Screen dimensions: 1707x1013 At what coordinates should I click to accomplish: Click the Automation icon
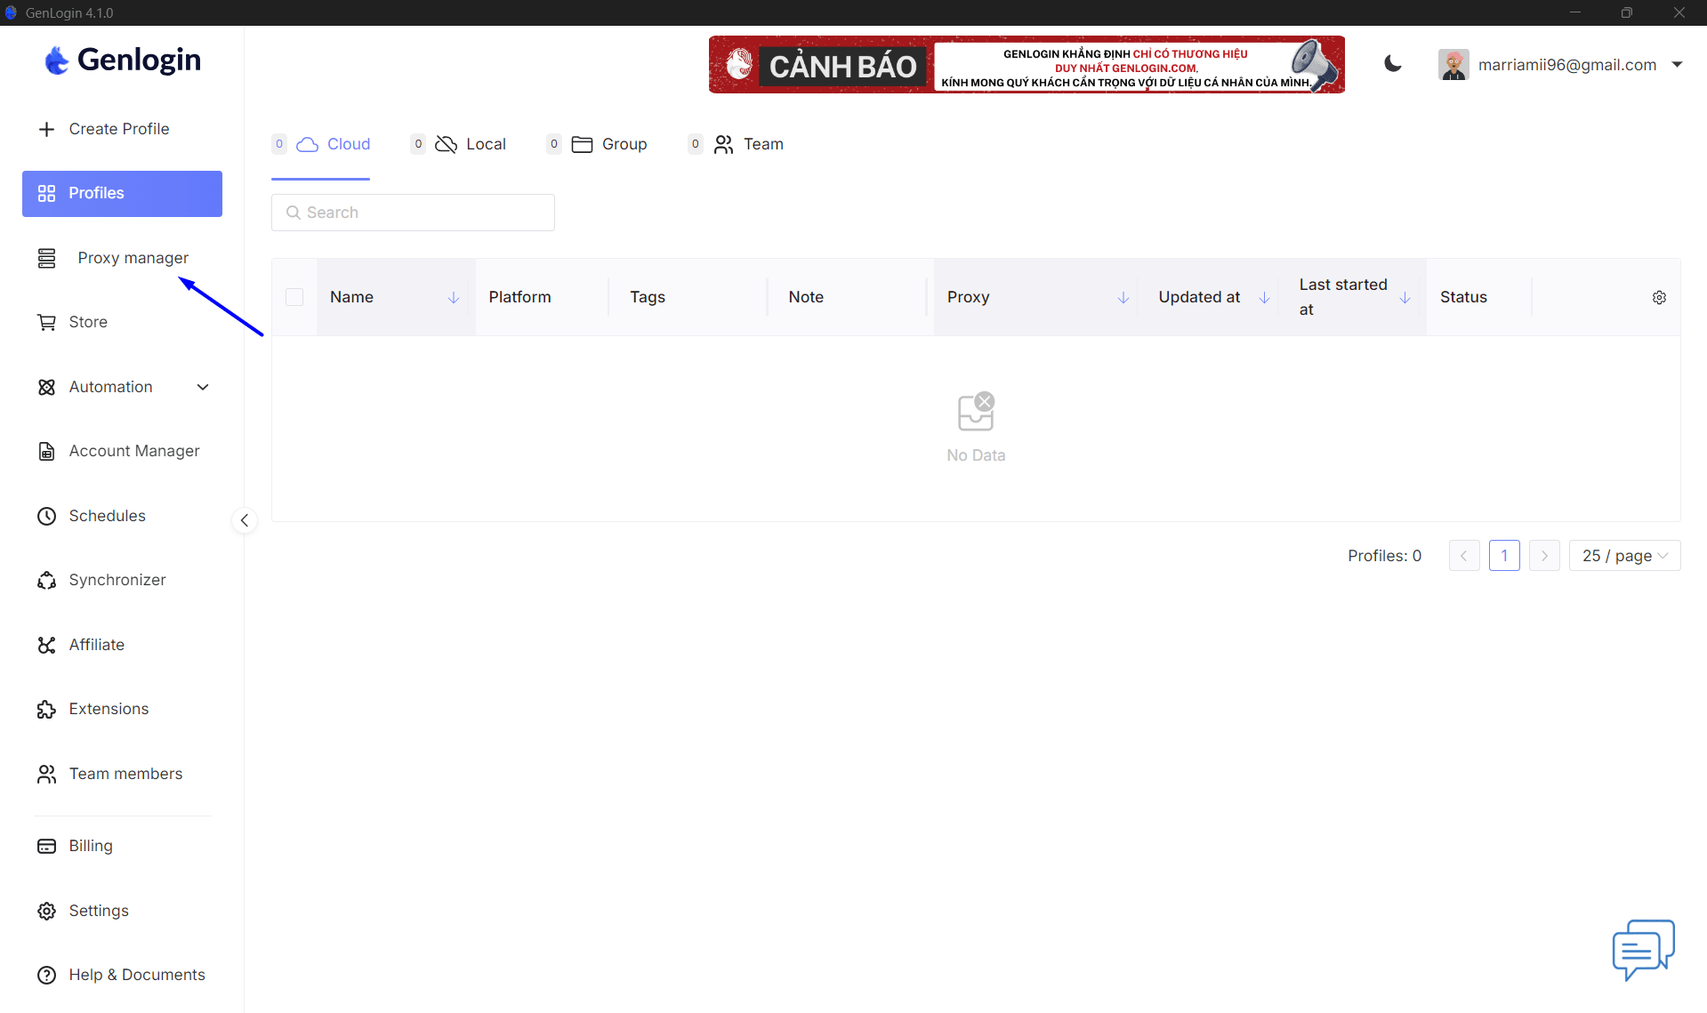point(47,387)
